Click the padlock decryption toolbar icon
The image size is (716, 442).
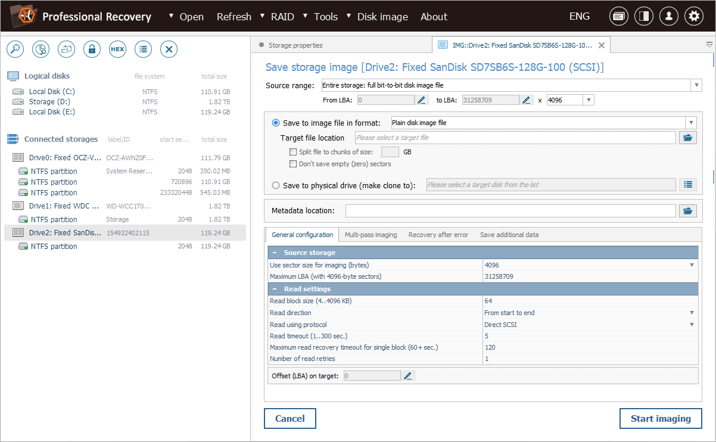point(92,49)
